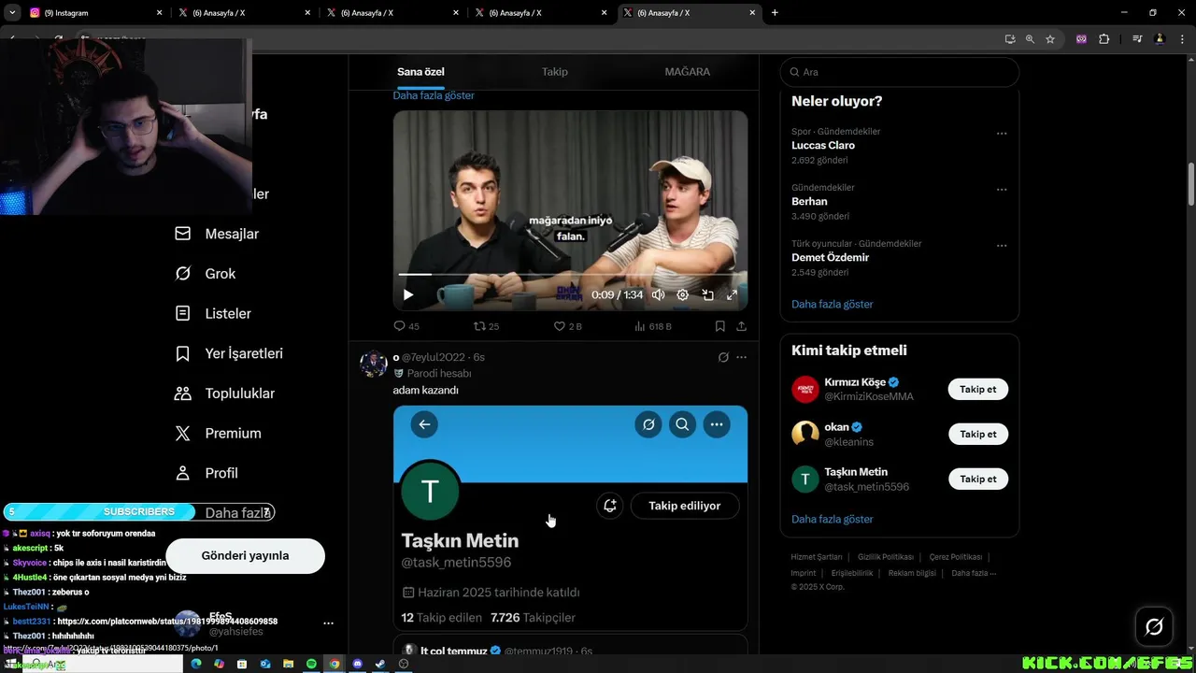1196x673 pixels.
Task: View post analytics showing 618 B
Action: 652,326
